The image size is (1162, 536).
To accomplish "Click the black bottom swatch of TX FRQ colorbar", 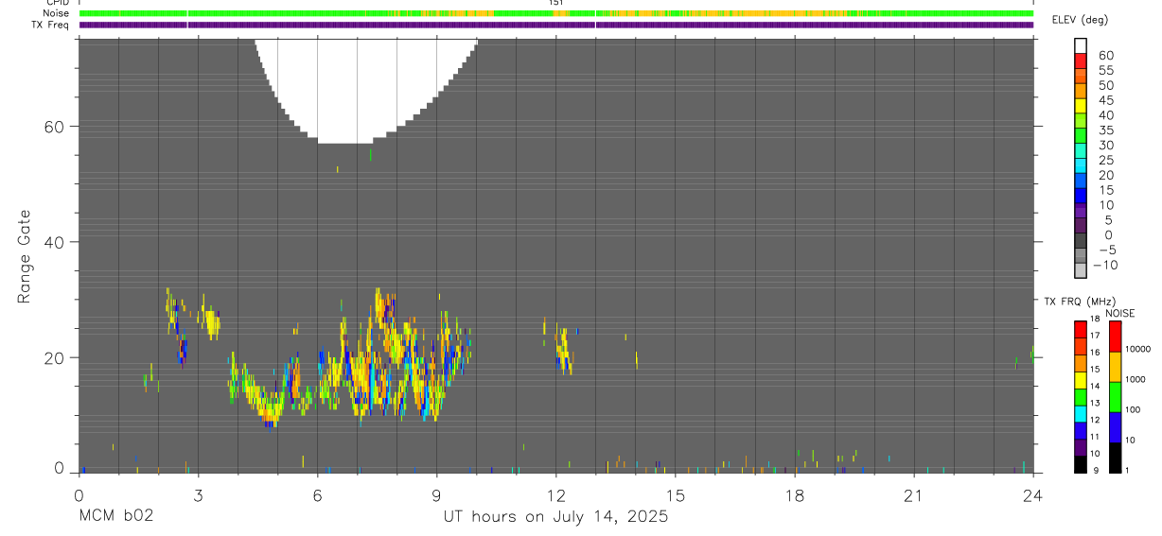I will coord(1081,464).
